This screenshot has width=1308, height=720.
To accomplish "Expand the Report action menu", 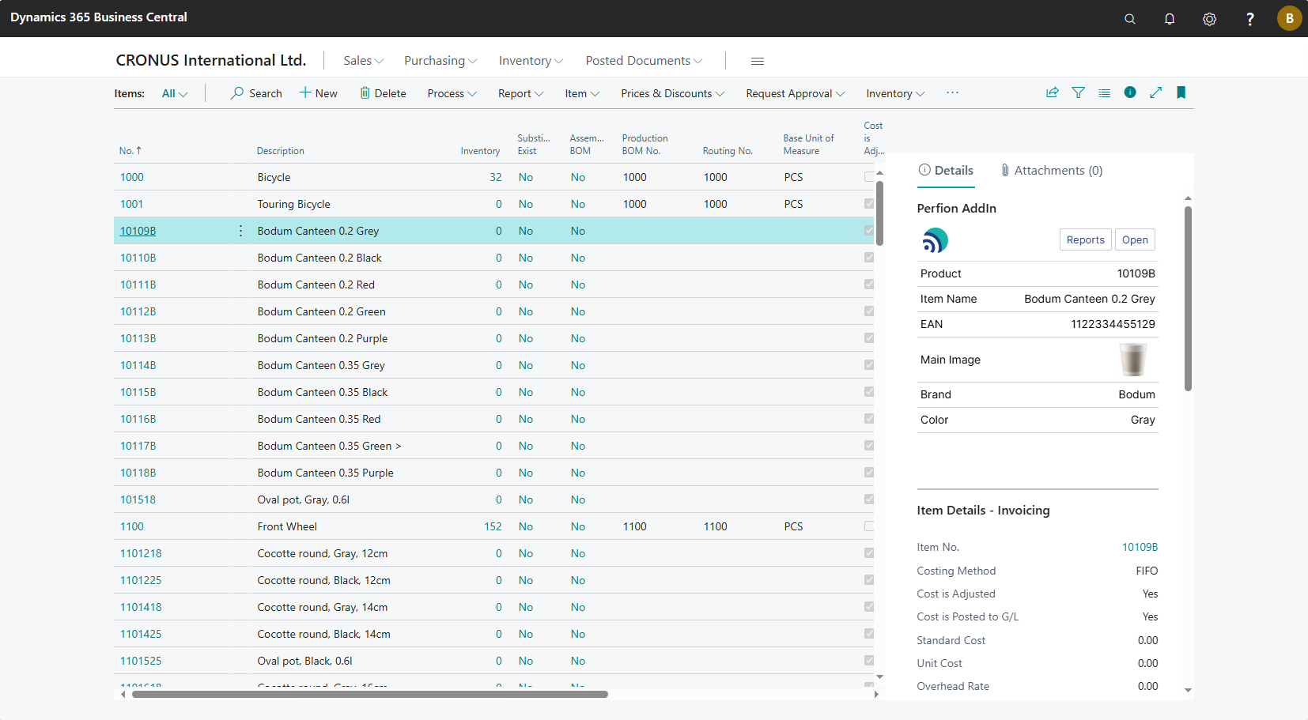I will click(521, 93).
